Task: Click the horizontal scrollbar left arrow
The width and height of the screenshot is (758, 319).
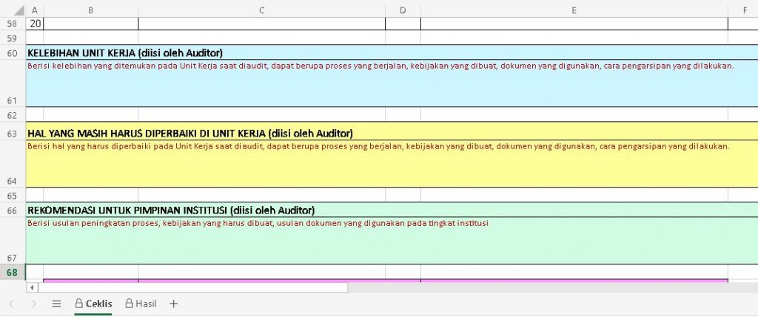Action: [x=32, y=287]
